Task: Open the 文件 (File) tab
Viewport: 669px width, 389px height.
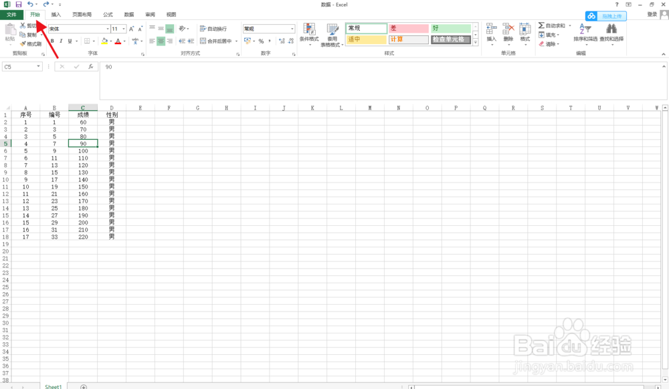Action: click(x=11, y=15)
